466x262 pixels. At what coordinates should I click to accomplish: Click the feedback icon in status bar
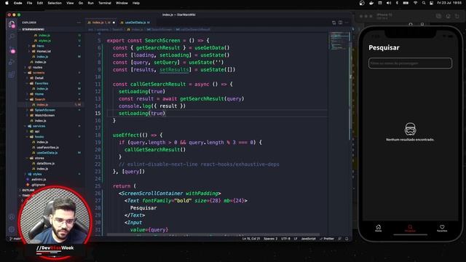pos(340,239)
